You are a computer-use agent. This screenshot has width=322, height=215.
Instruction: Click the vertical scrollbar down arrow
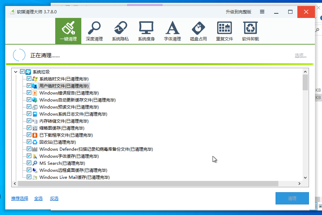[x=305, y=177]
